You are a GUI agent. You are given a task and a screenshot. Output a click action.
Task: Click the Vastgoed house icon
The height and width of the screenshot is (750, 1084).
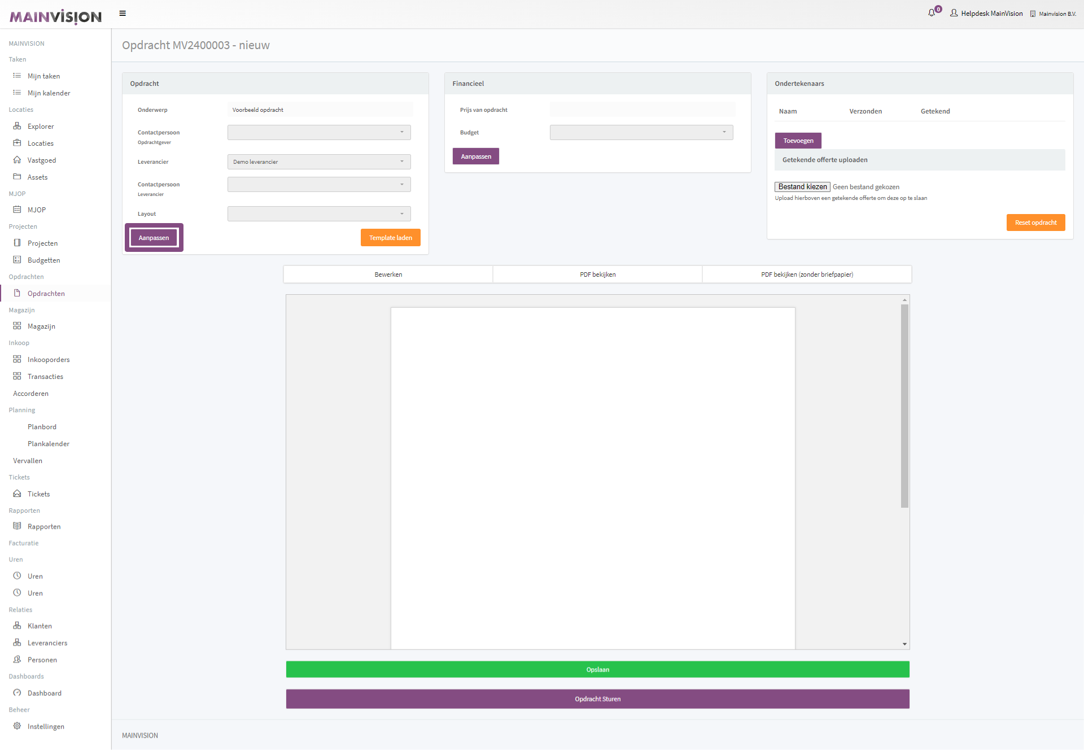[x=17, y=160]
